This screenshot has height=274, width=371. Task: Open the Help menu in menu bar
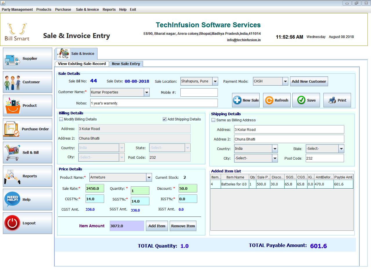click(x=123, y=10)
